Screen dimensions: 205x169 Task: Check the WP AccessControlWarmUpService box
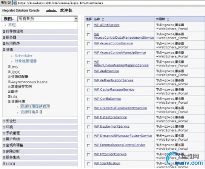pyautogui.click(x=88, y=53)
